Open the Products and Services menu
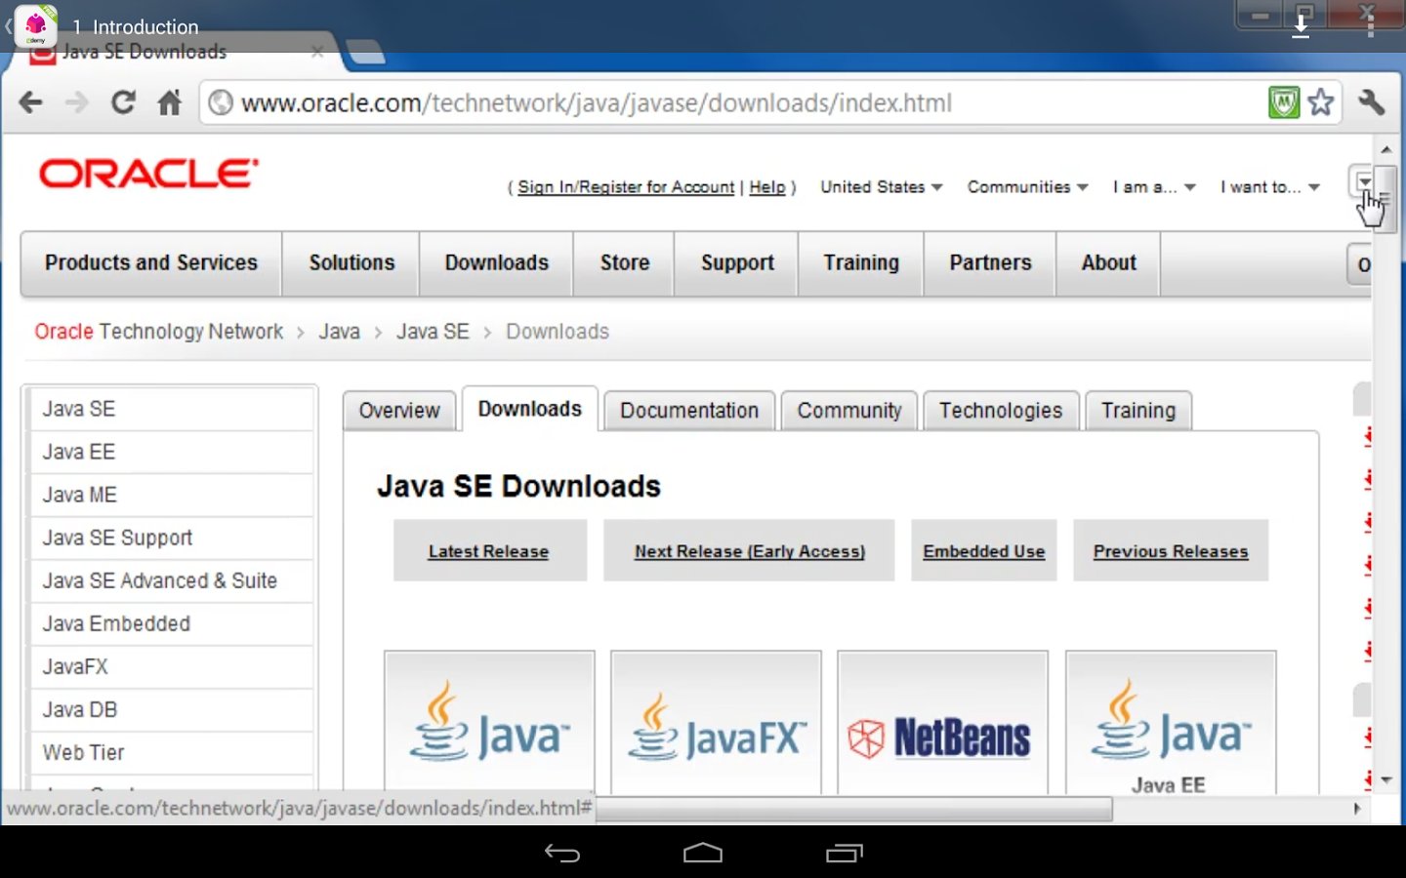Screen dimensions: 1406x878 [x=151, y=263]
